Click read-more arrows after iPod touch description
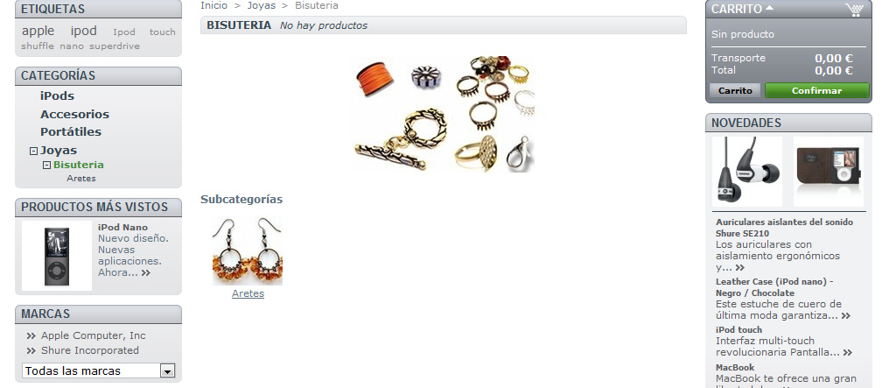The image size is (889, 388). [847, 353]
